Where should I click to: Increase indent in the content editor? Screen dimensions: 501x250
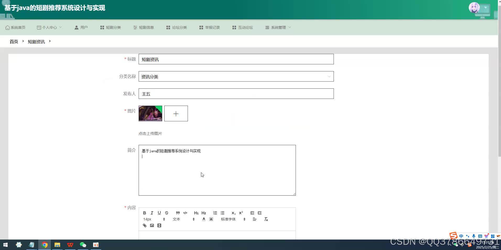(260, 213)
